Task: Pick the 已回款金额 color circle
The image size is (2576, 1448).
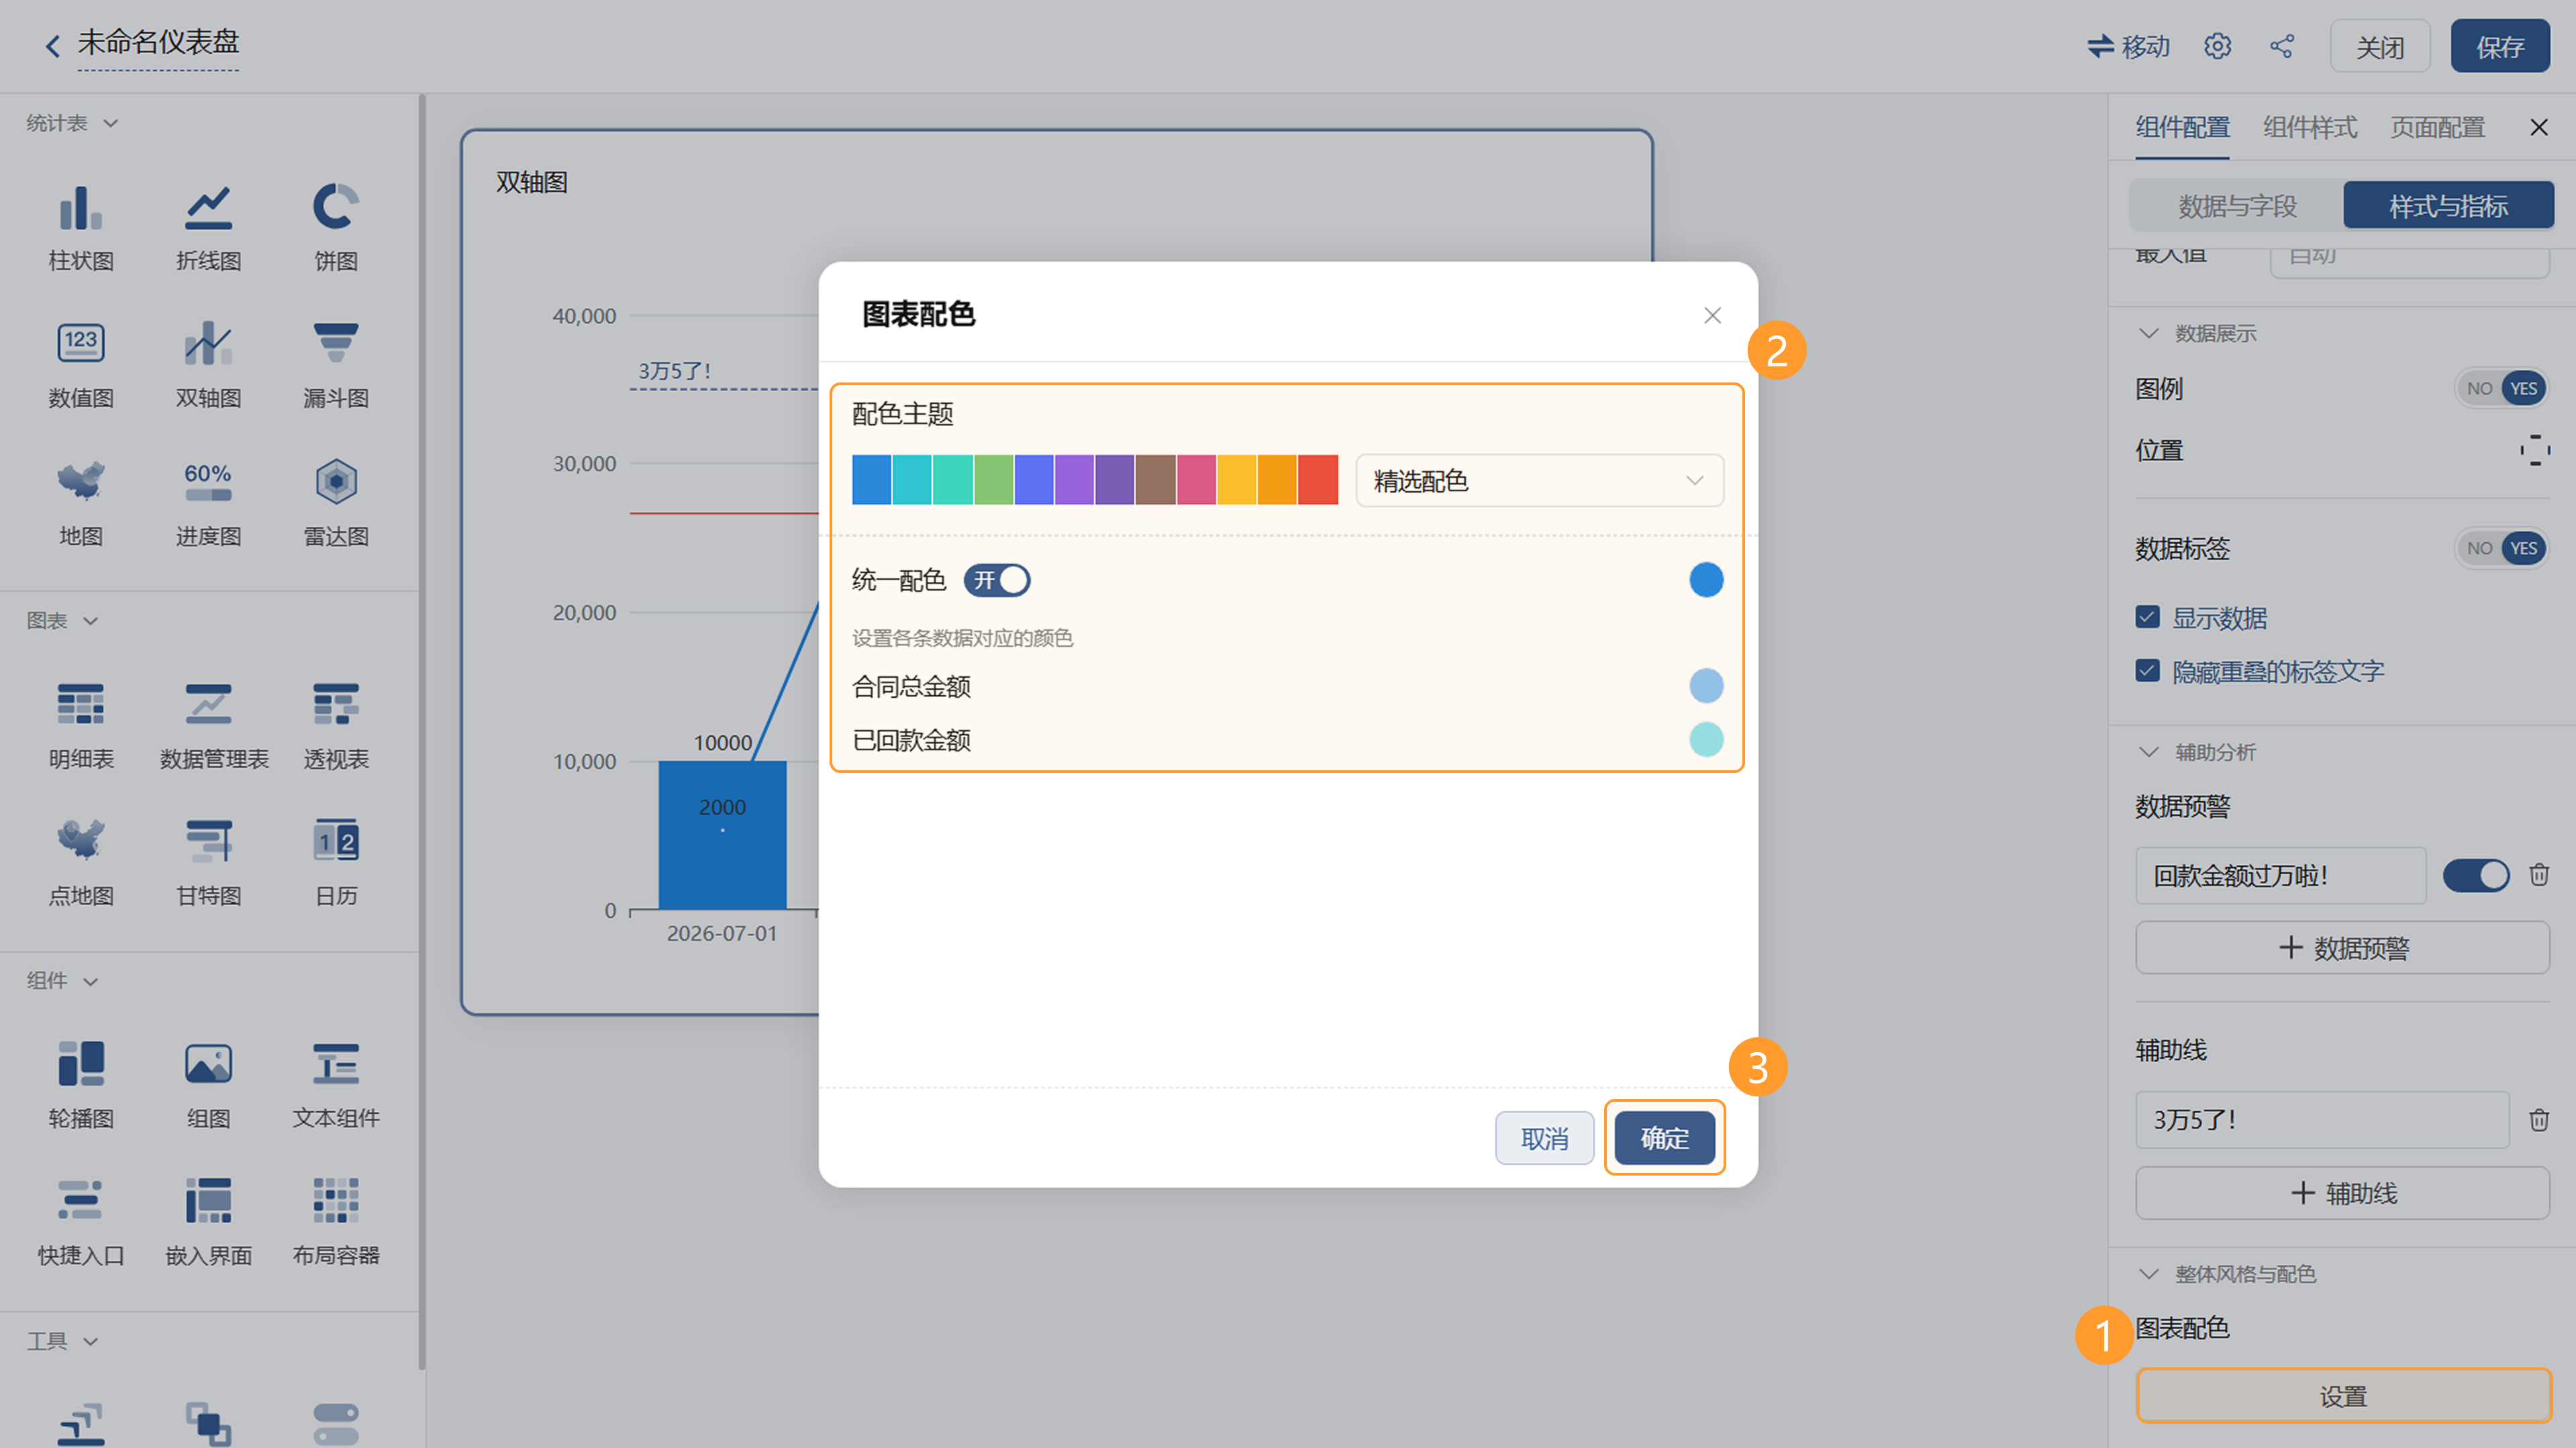Action: click(x=1706, y=740)
